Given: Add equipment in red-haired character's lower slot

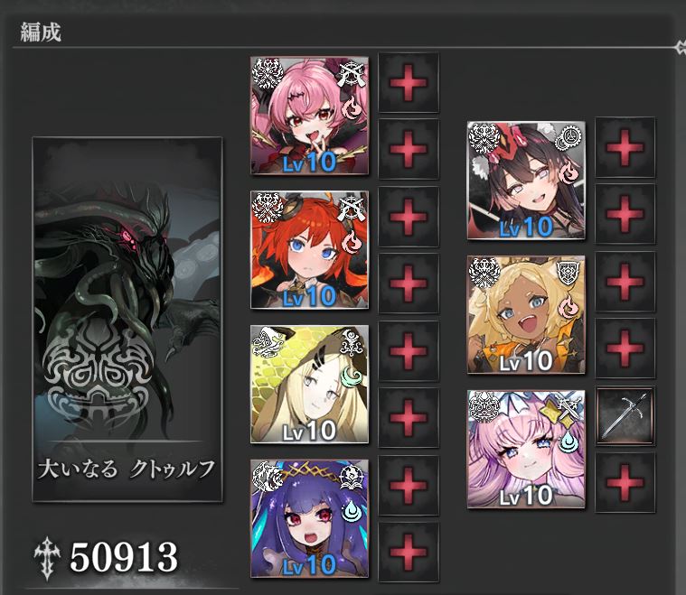Looking at the screenshot, I should pos(409,284).
